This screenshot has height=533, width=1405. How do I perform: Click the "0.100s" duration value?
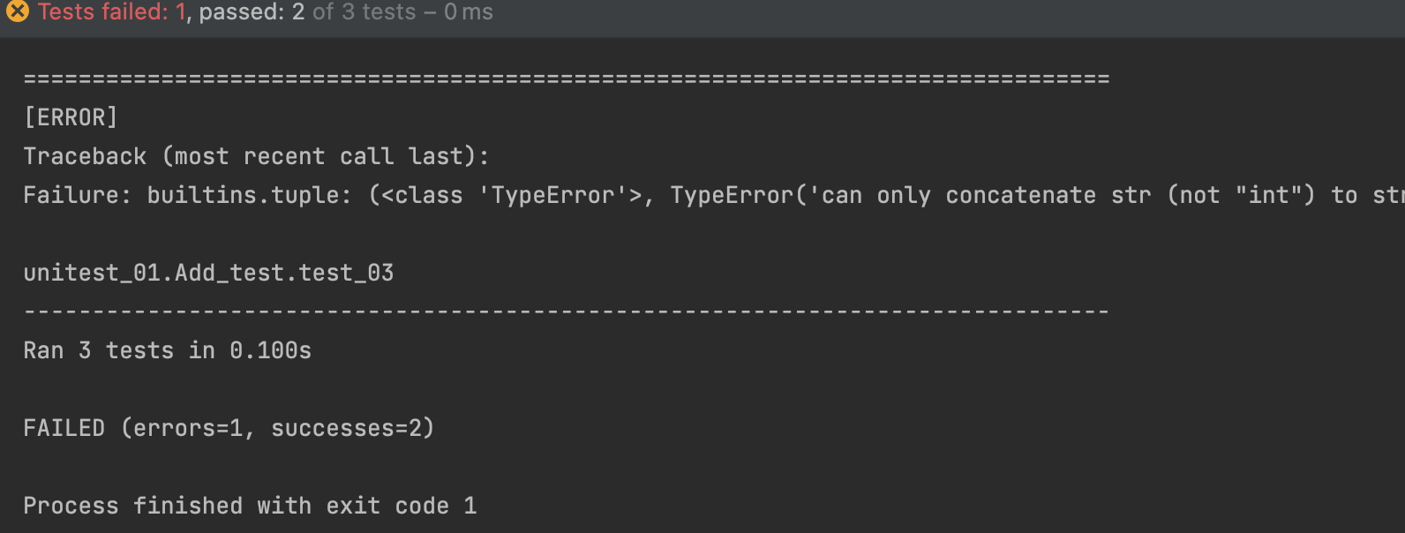[270, 350]
